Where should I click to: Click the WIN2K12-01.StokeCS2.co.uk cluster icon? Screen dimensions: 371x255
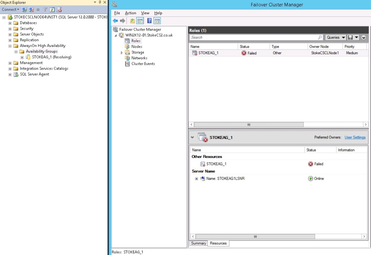[121, 35]
